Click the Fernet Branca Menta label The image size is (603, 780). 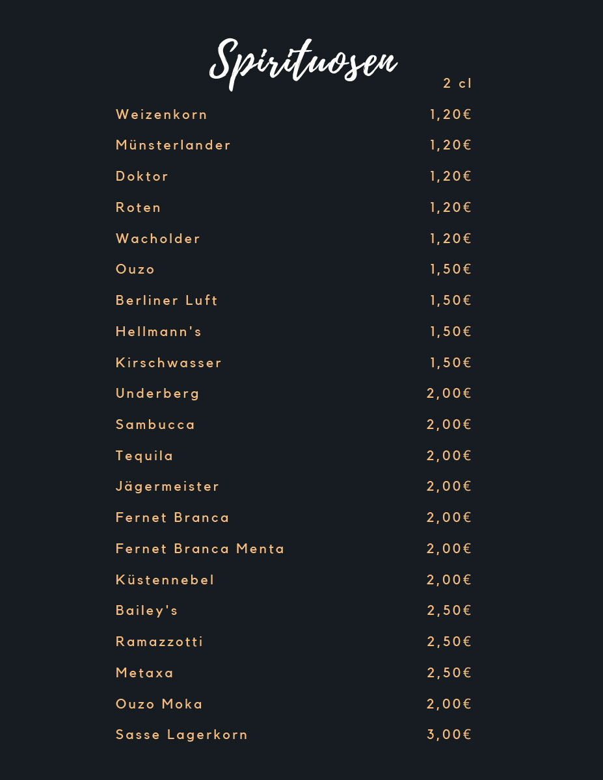point(200,549)
